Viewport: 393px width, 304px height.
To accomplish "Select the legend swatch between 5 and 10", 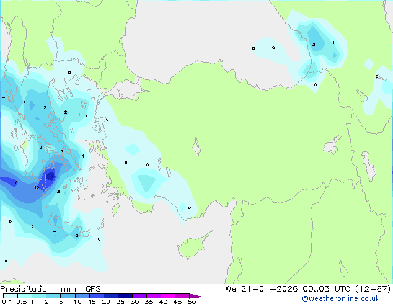I will pos(68,296).
